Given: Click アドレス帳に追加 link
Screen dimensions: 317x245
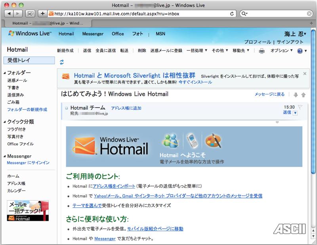Looking at the screenshot, I should pyautogui.click(x=126, y=108).
